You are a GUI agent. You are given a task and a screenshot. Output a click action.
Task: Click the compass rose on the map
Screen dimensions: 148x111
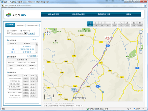[x=48, y=32]
